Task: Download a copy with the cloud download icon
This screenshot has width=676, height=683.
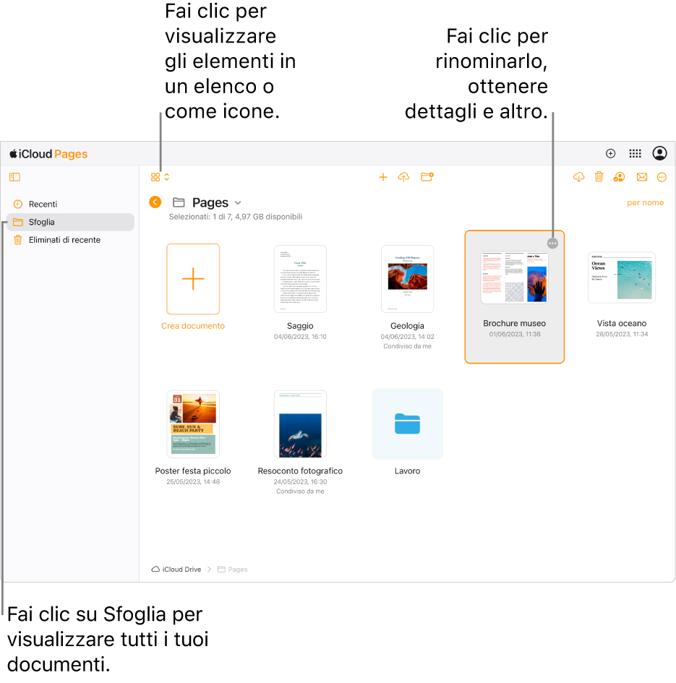Action: [x=578, y=177]
